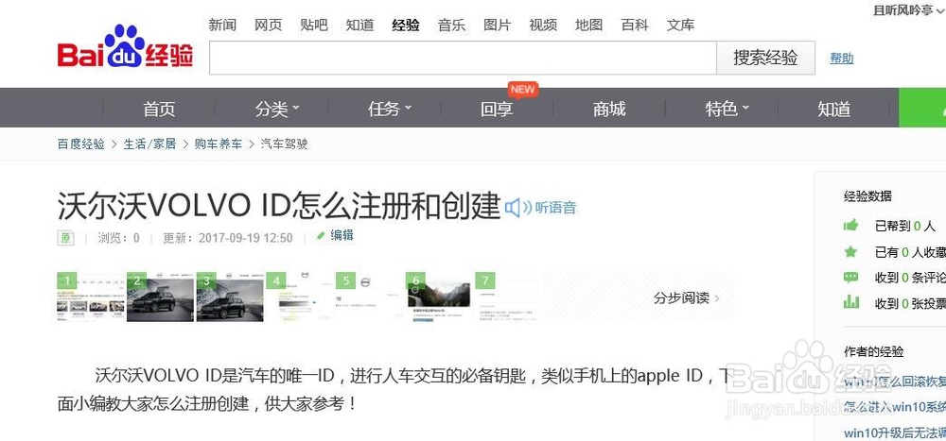Open step 7 thumbnail
This screenshot has height=441, width=946.
509,297
